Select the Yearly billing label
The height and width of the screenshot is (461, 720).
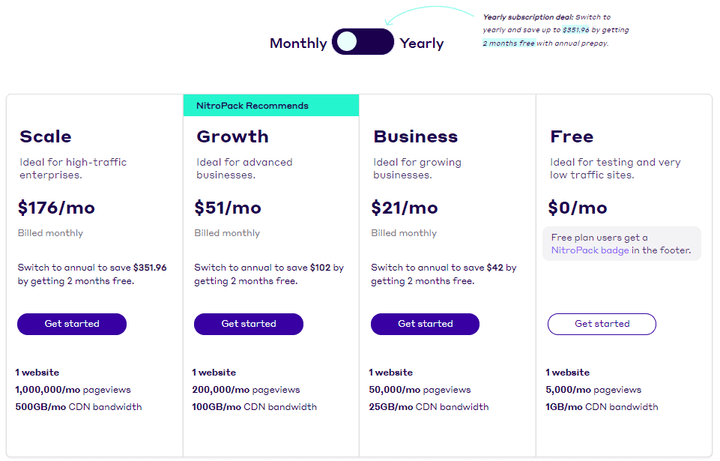(x=422, y=43)
